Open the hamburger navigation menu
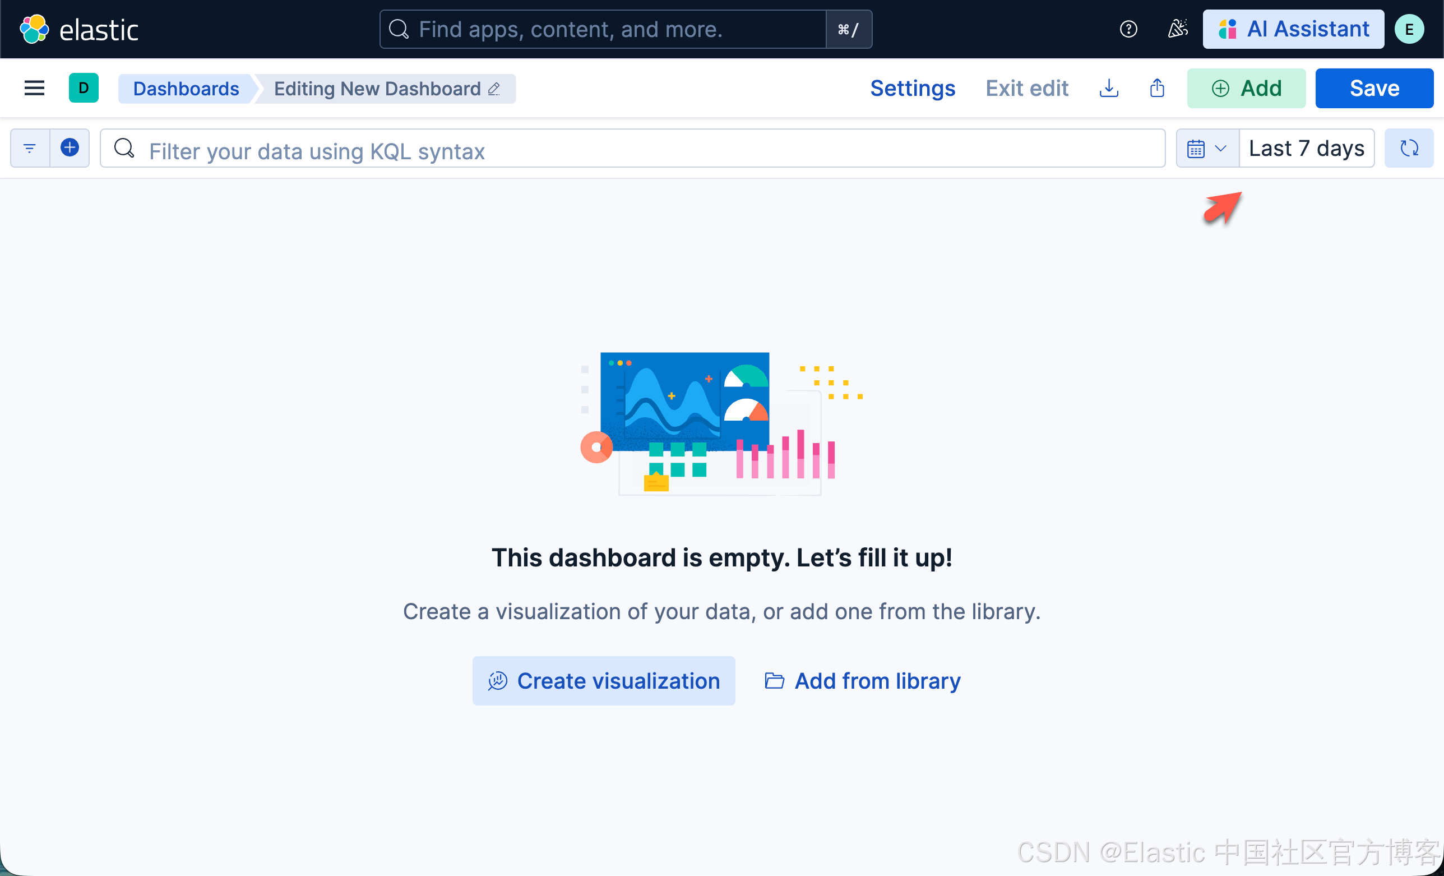 click(34, 88)
